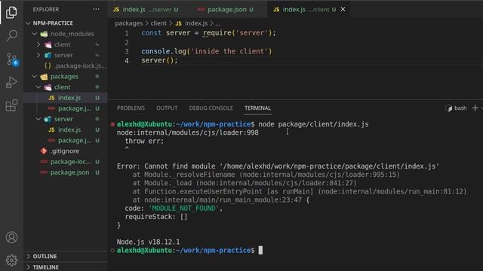The height and width of the screenshot is (271, 483).
Task: Click the red failed-command marker in terminal
Action: click(112, 124)
